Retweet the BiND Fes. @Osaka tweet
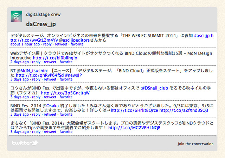225x158 pixels. click(50, 114)
